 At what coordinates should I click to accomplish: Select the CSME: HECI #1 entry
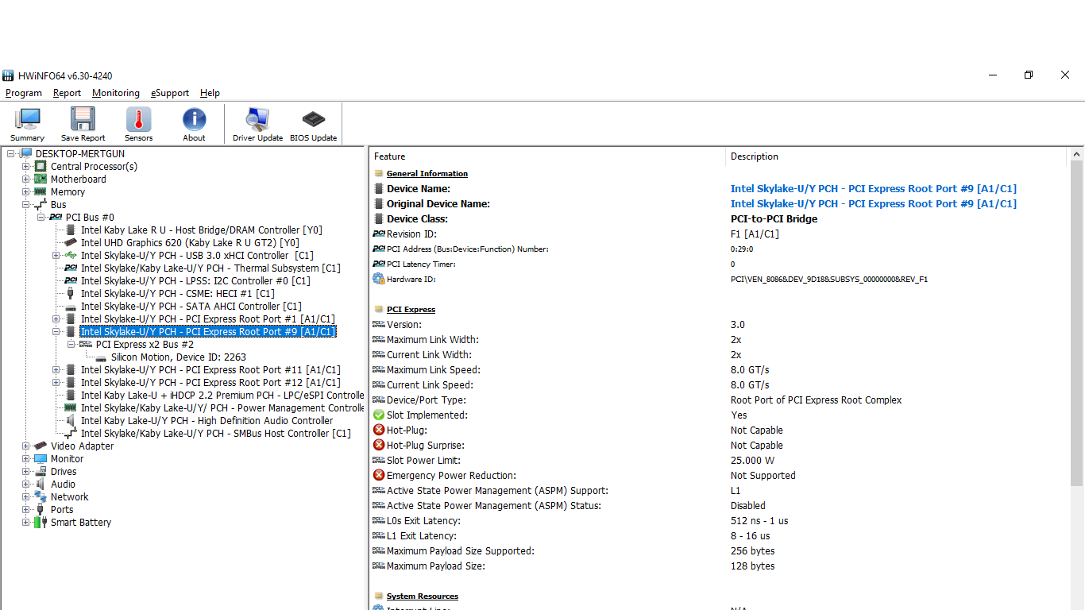178,294
